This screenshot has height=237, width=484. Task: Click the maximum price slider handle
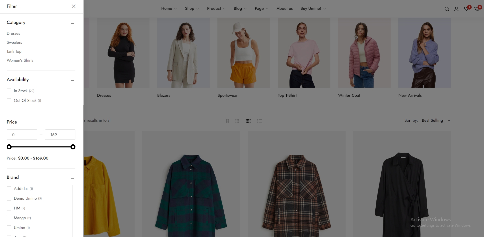pyautogui.click(x=73, y=147)
